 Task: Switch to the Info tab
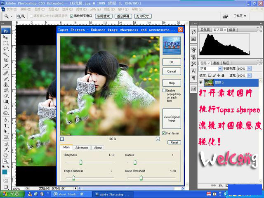click(x=232, y=30)
